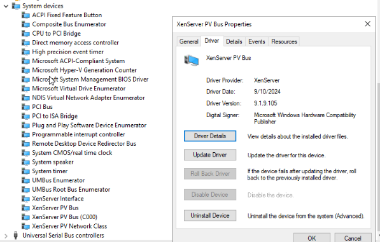Select High precision event timer label

(x=67, y=52)
